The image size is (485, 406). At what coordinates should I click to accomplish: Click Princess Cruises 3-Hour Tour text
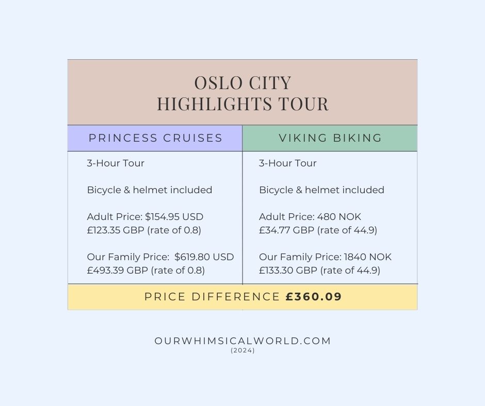[116, 163]
